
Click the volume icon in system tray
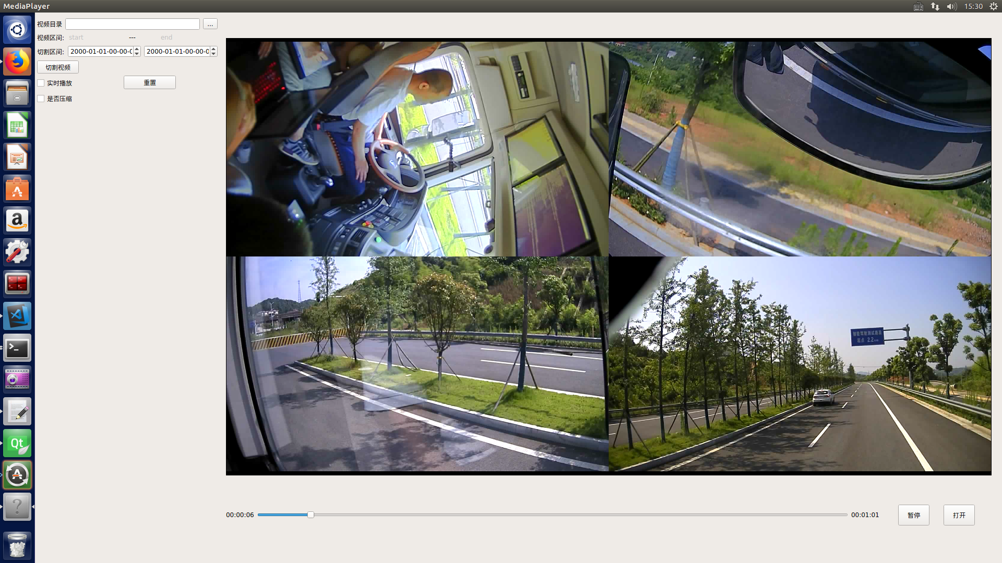tap(951, 6)
